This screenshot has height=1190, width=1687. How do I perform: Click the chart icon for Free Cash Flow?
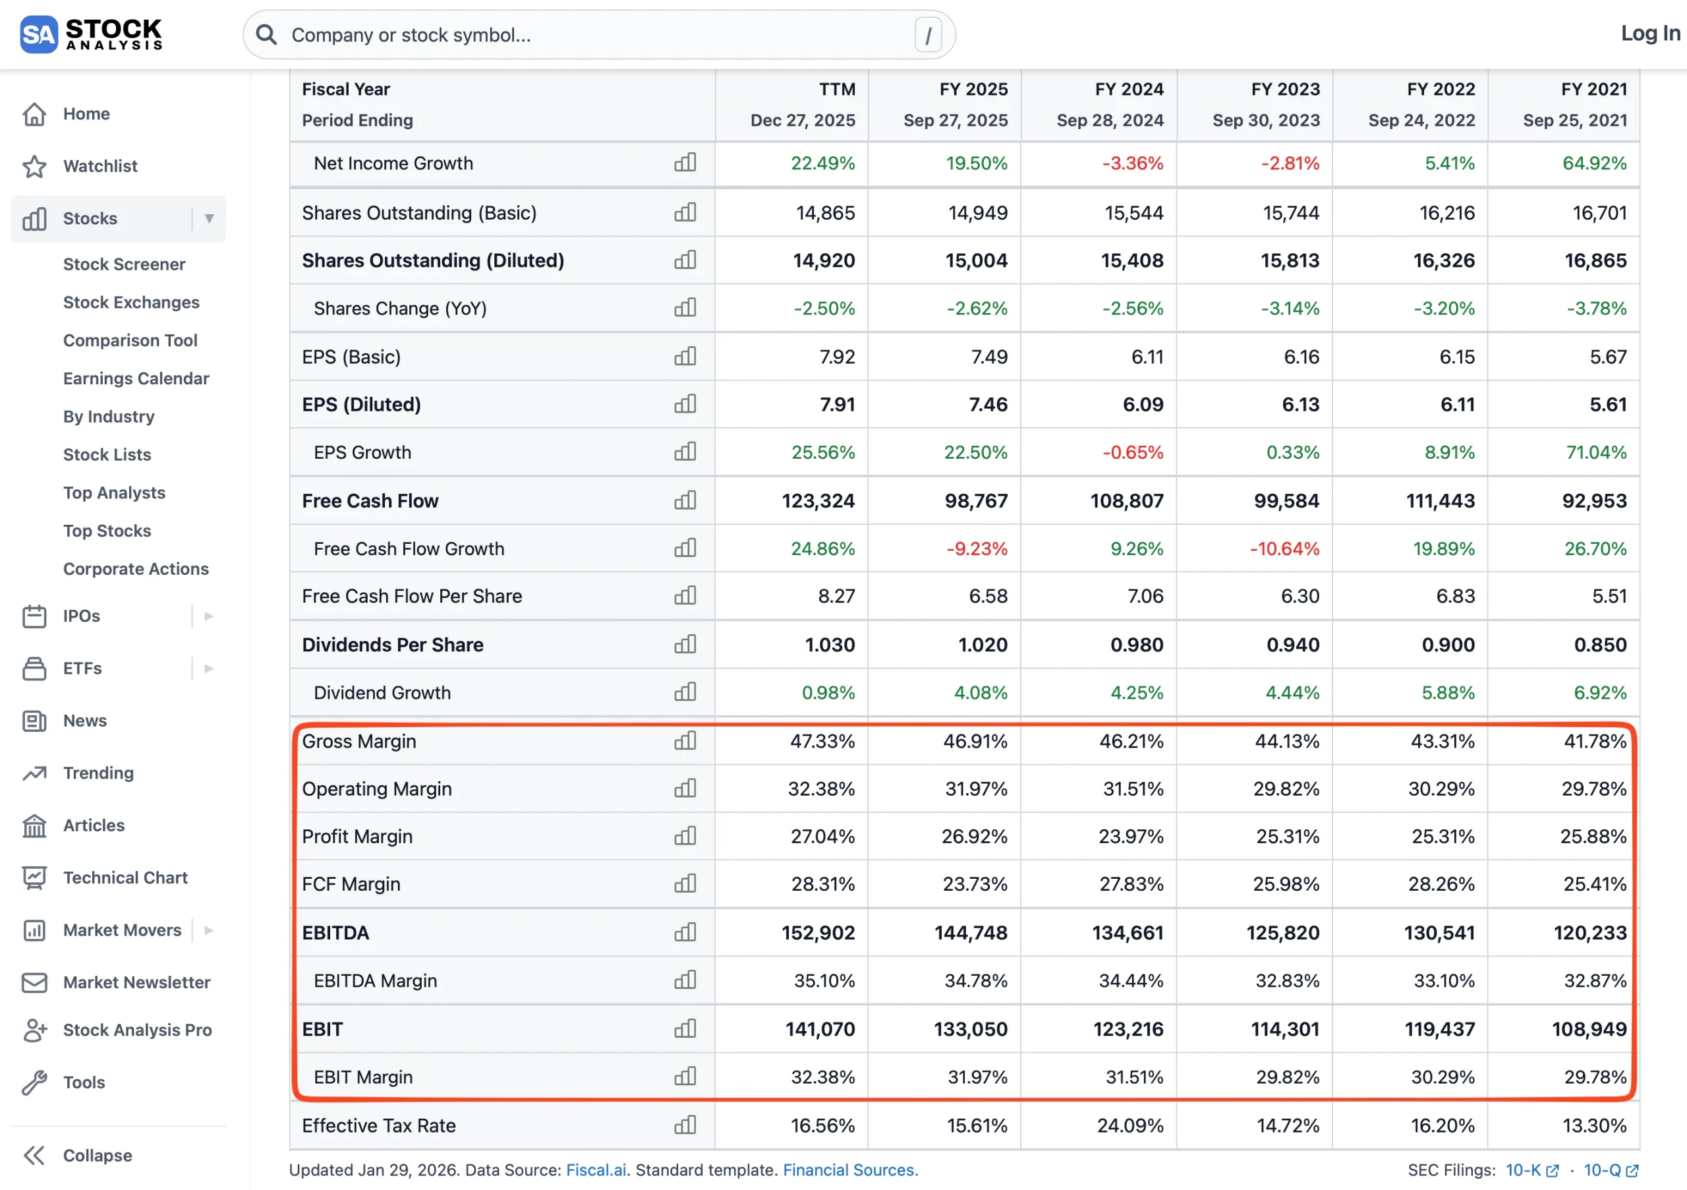pyautogui.click(x=685, y=500)
